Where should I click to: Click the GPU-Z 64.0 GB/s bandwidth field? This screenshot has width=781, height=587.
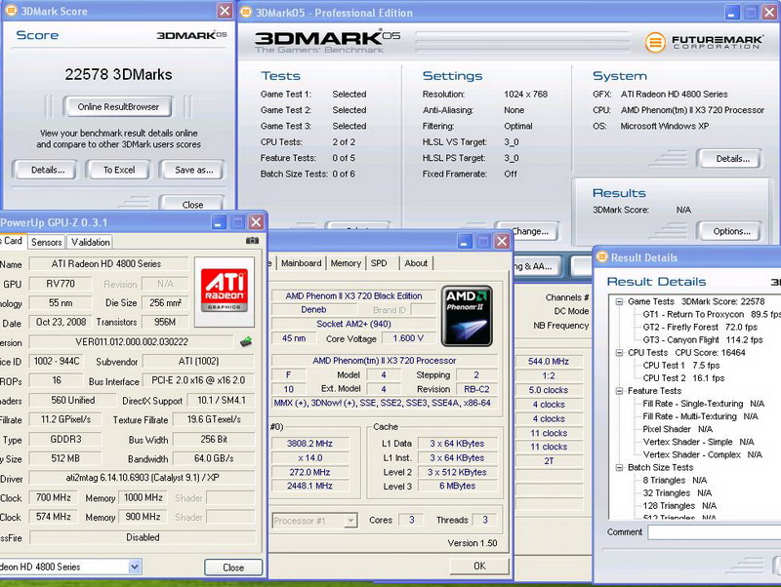214,458
